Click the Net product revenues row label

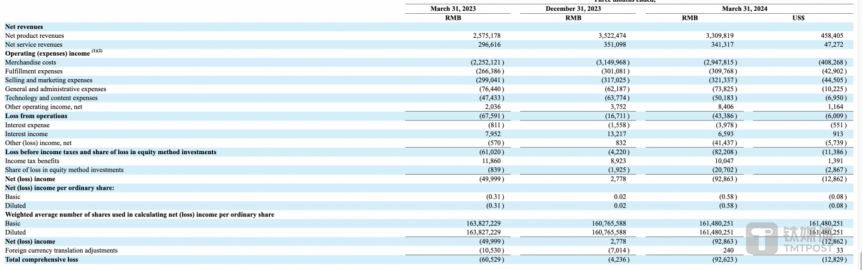34,36
